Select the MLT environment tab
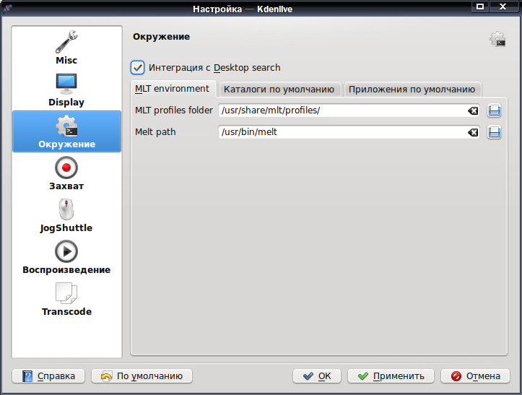522x395 pixels. (173, 89)
